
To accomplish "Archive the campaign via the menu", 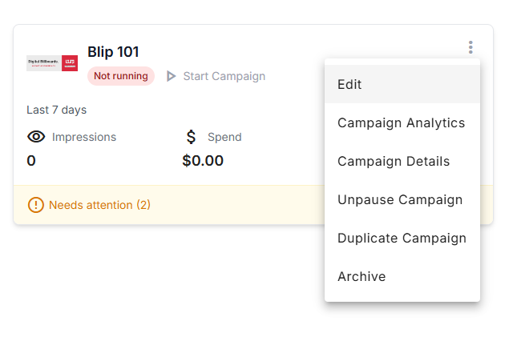I will pyautogui.click(x=402, y=276).
